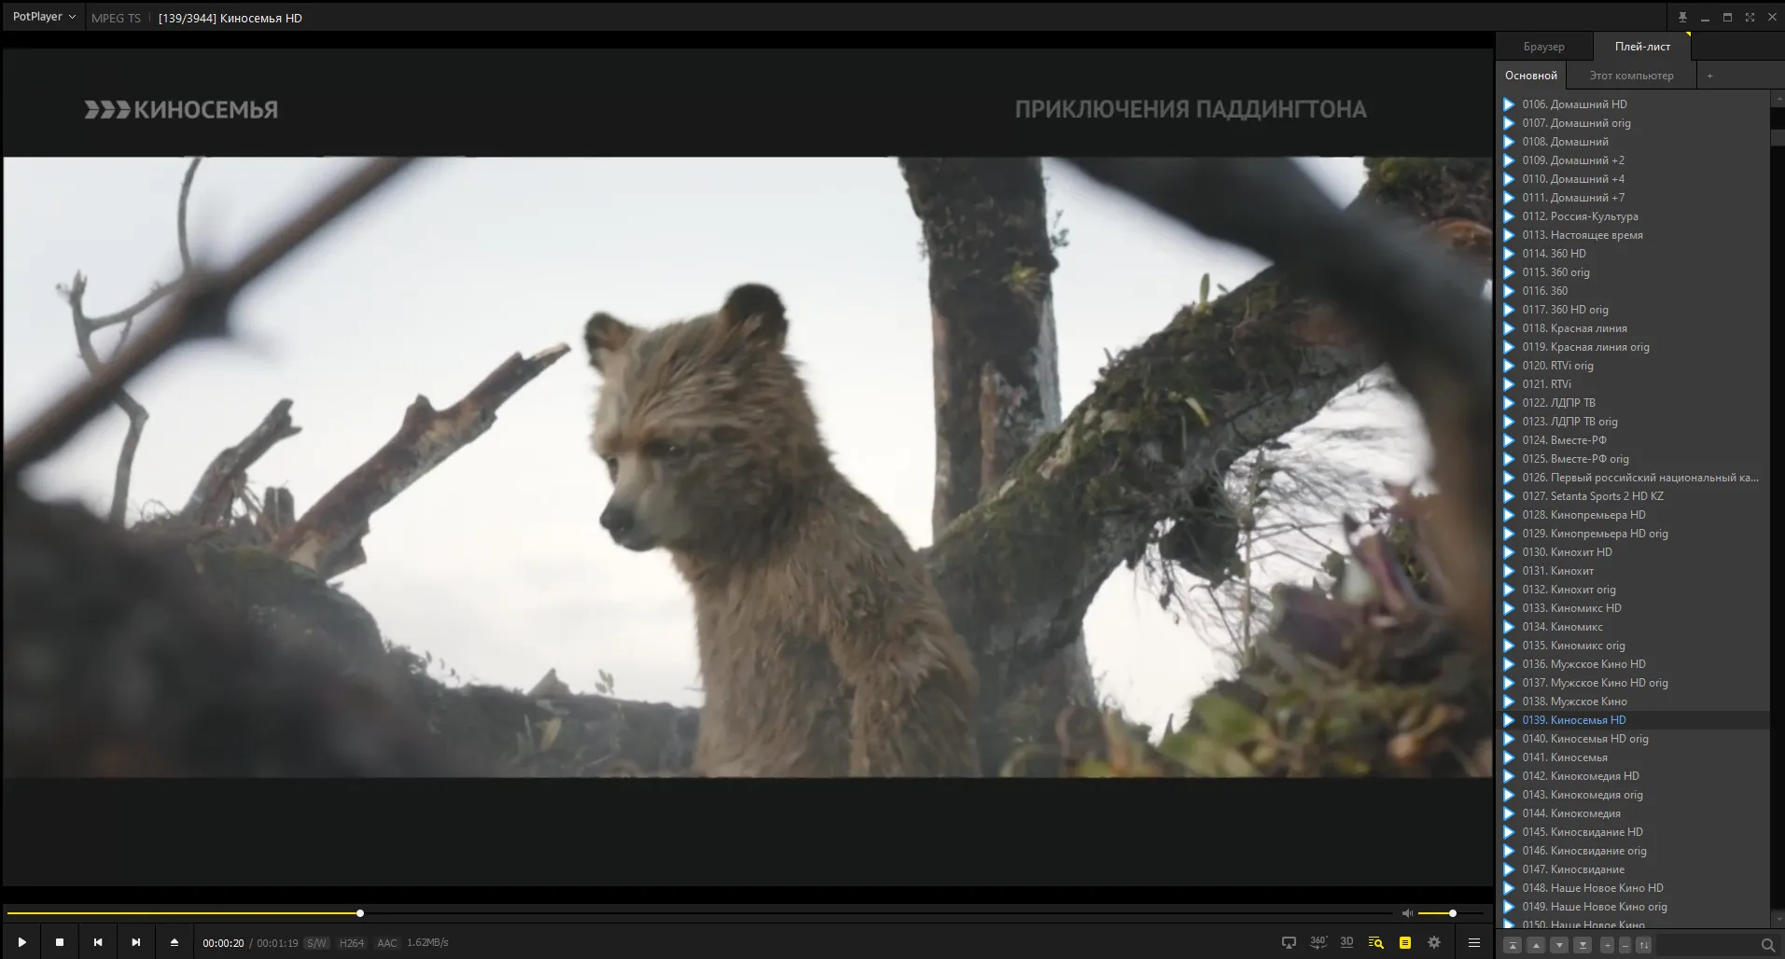Click the H264 video codec label
Viewport: 1785px width, 959px height.
point(352,943)
